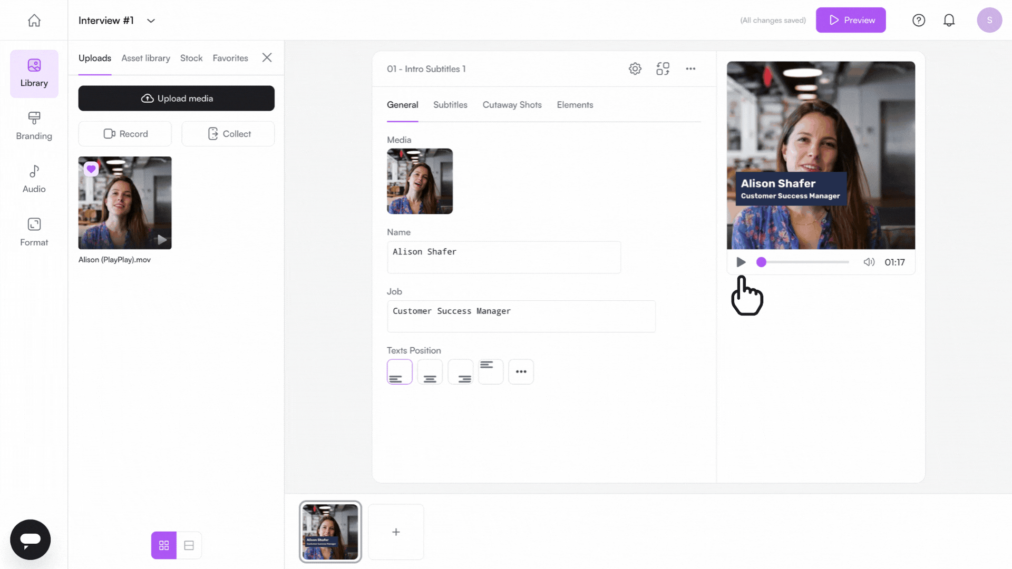
Task: Expand the Interview #1 project dropdown
Action: coord(151,21)
